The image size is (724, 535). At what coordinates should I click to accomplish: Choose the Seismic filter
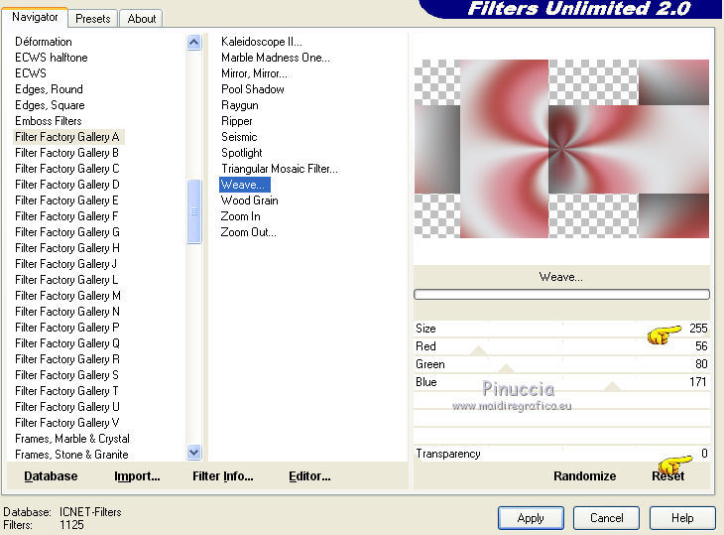click(x=239, y=137)
